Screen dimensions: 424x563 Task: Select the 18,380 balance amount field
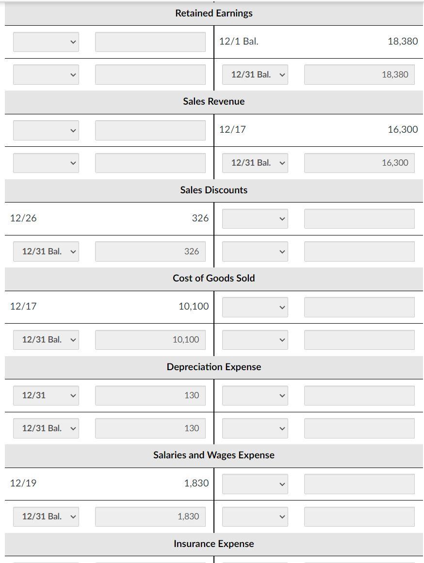coord(359,74)
